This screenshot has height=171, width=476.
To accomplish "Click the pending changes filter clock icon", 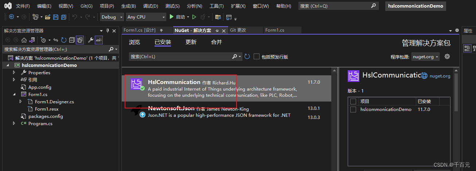I will pyautogui.click(x=43, y=40).
